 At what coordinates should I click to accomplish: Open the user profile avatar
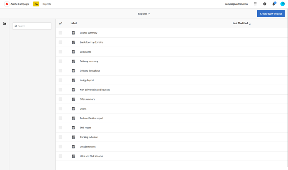pos(283,4)
